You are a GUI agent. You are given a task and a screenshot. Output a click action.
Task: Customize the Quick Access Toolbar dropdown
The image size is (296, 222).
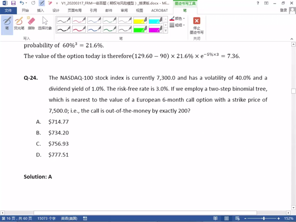(57, 3)
